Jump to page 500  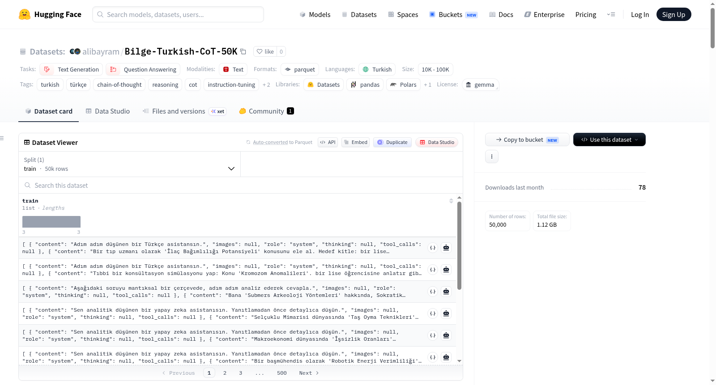281,373
